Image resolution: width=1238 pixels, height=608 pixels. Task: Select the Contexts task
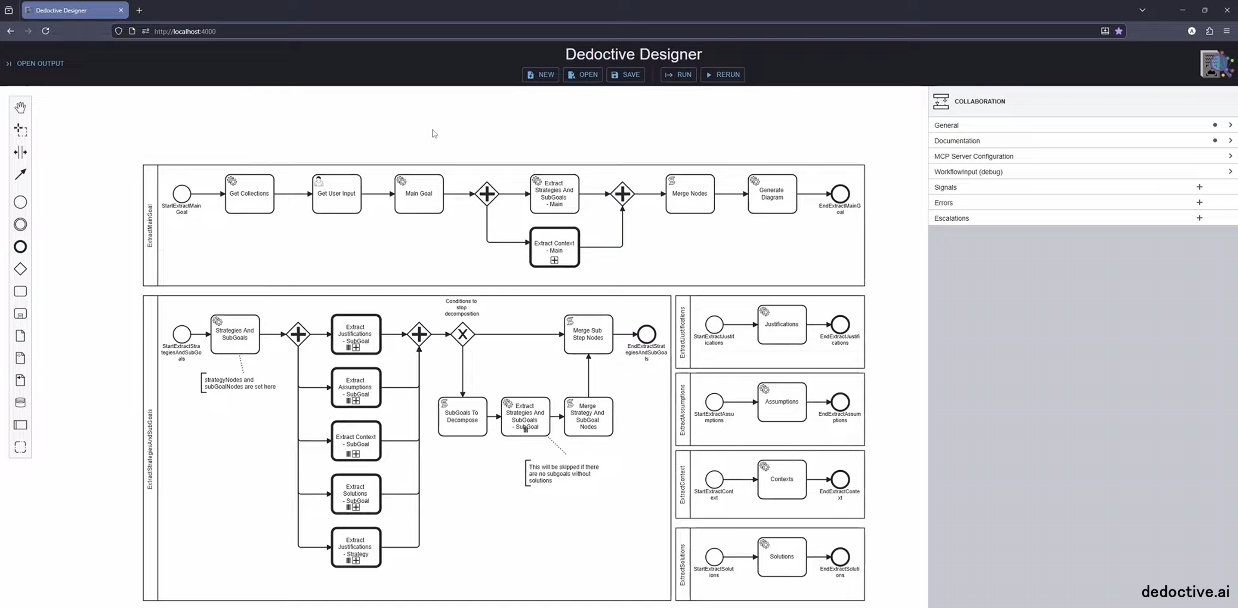782,479
